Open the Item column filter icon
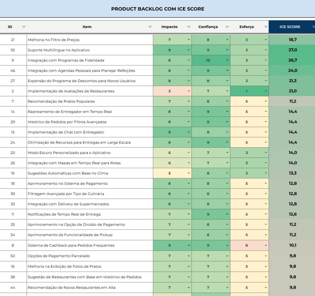 [150, 27]
